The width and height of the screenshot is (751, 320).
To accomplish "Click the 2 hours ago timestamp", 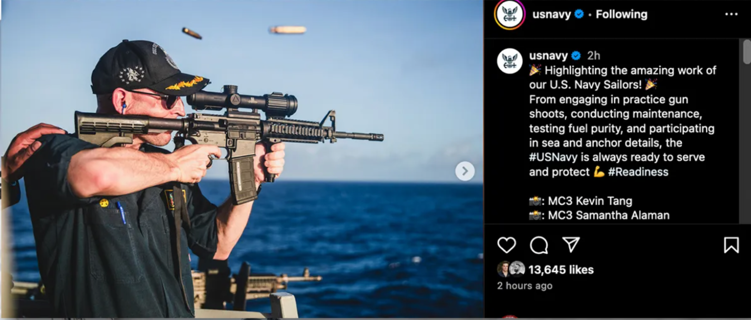I will [x=525, y=286].
